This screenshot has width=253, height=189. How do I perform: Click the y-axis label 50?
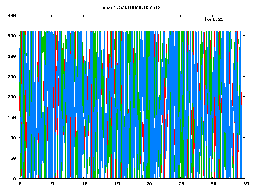click(13, 158)
